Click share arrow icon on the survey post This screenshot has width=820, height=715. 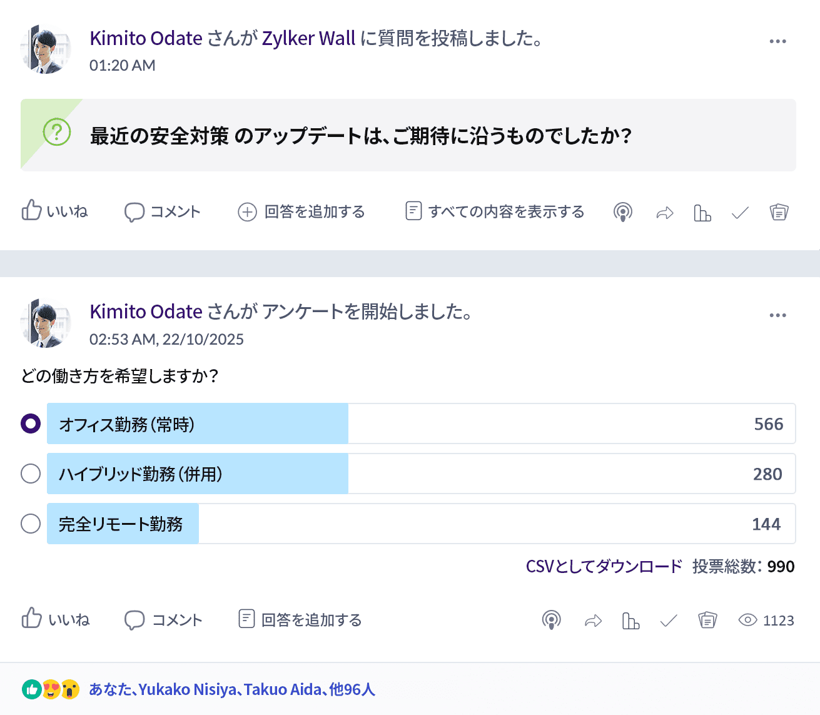tap(593, 621)
